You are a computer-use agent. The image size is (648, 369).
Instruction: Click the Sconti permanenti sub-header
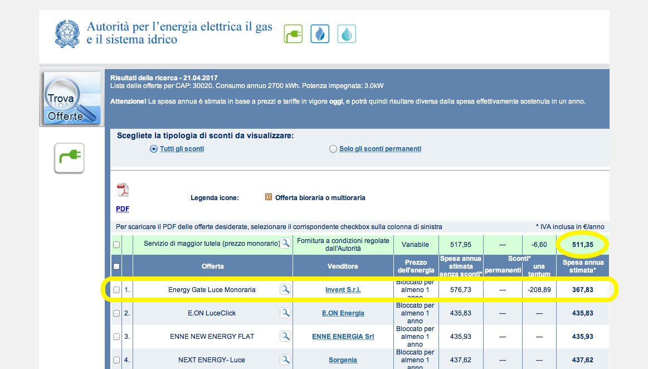tap(503, 270)
